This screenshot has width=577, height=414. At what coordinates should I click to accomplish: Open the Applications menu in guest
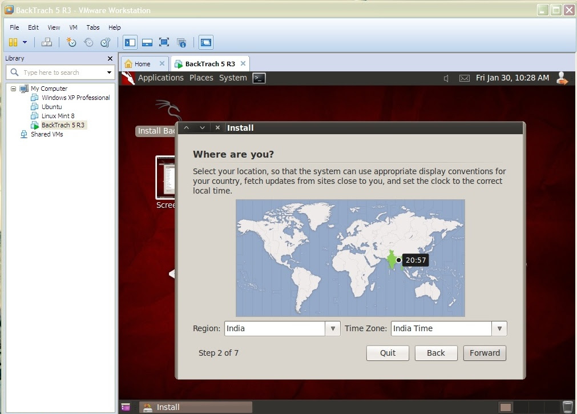point(161,78)
